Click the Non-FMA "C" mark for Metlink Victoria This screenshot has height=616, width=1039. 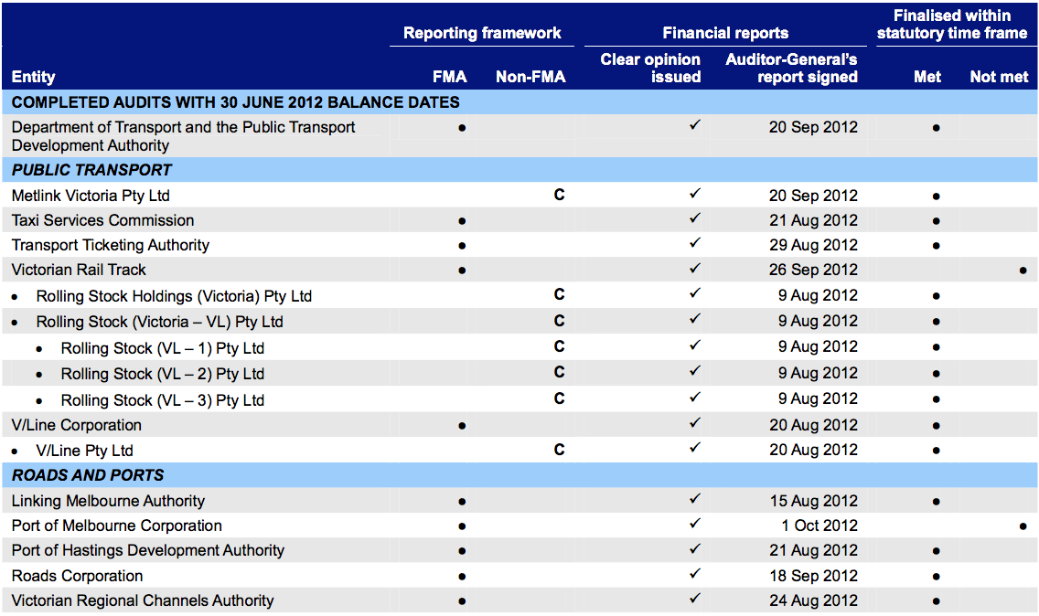[x=559, y=195]
